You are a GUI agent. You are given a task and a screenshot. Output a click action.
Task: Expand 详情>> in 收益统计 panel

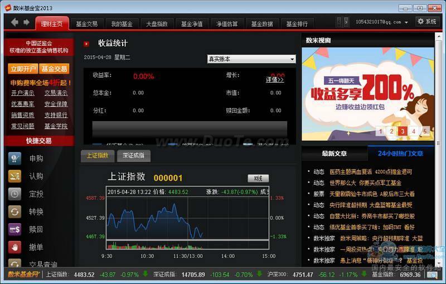275,80
